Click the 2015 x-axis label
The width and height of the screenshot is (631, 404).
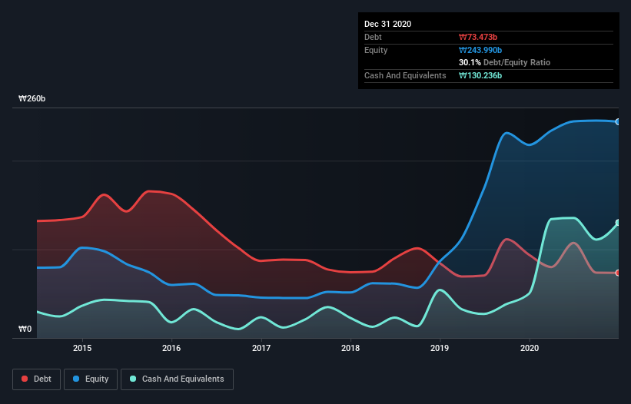pos(82,348)
